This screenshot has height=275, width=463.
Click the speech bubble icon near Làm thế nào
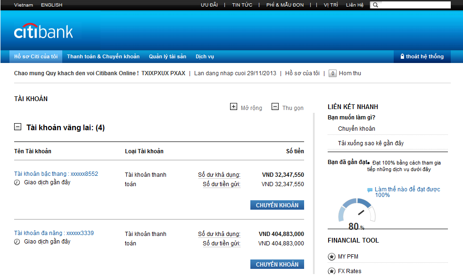370,190
